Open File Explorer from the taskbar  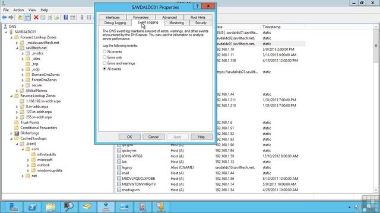pyautogui.click(x=51, y=207)
